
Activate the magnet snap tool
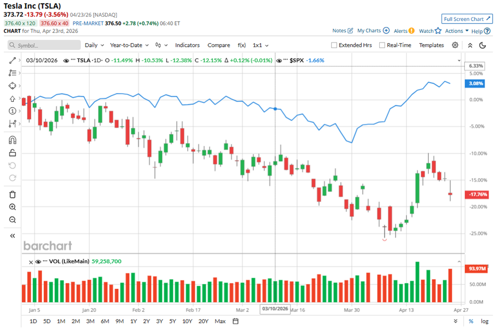12,140
